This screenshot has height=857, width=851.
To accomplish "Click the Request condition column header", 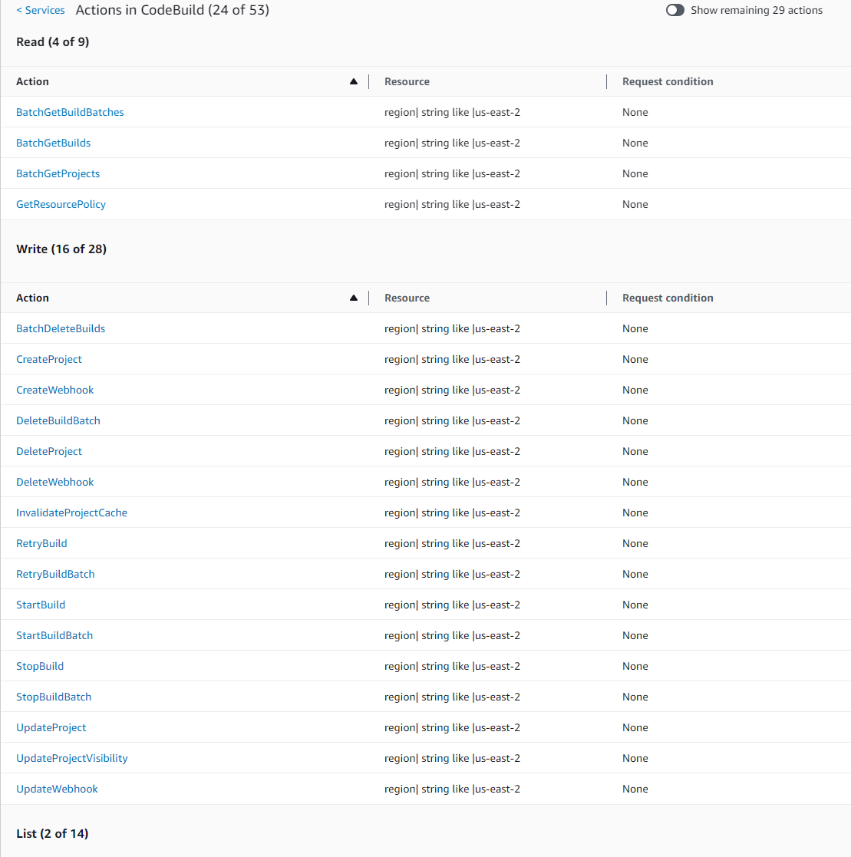I will 668,81.
